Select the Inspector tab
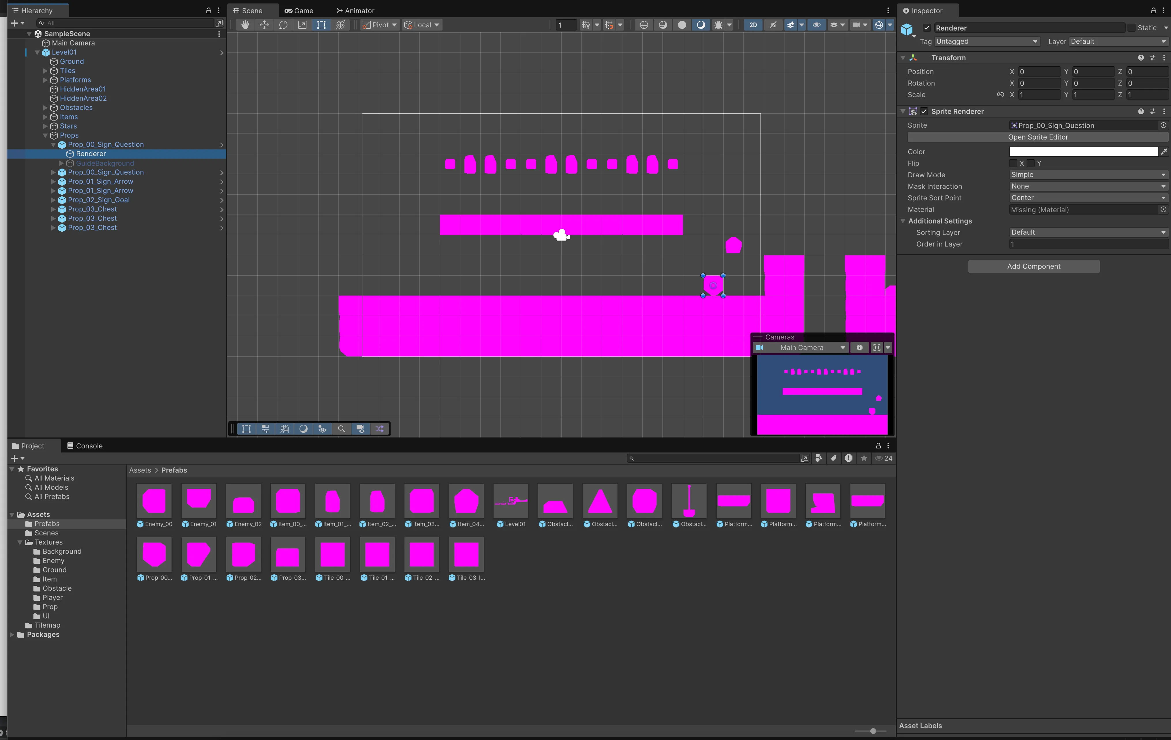Viewport: 1171px width, 740px height. [923, 10]
